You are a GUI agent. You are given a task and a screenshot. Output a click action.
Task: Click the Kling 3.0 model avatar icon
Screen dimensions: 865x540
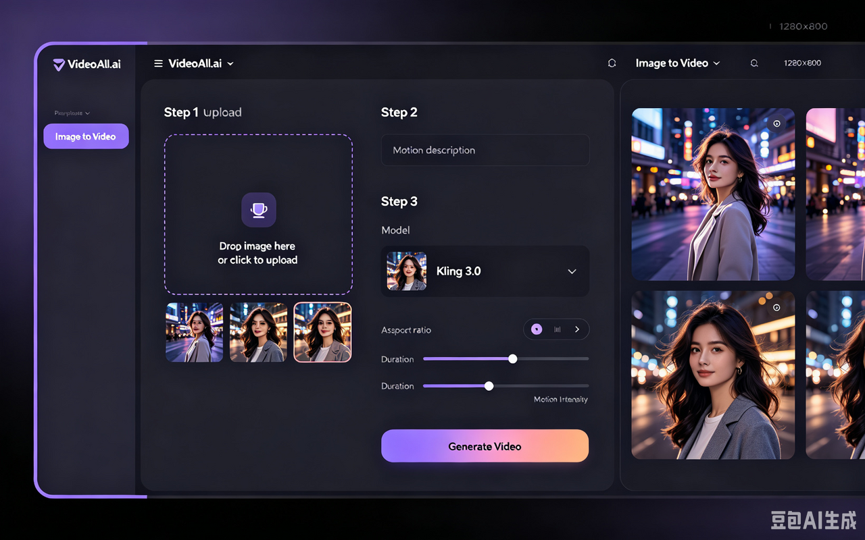(406, 271)
